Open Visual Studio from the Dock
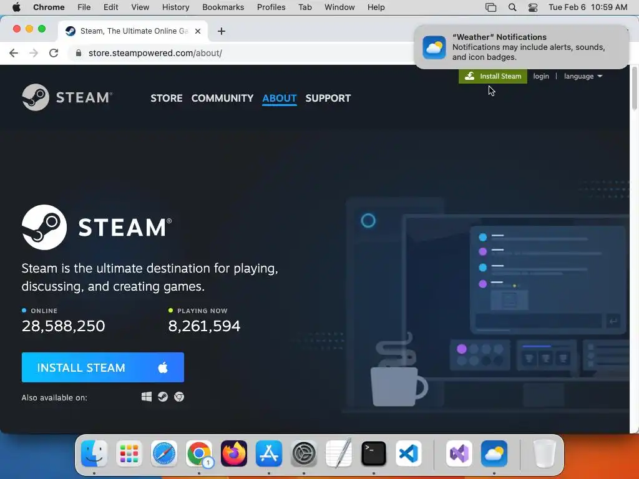This screenshot has width=639, height=479. click(459, 453)
